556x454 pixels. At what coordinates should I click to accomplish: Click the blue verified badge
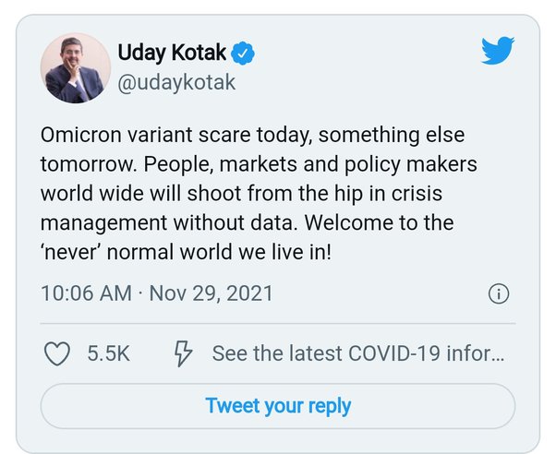click(243, 54)
